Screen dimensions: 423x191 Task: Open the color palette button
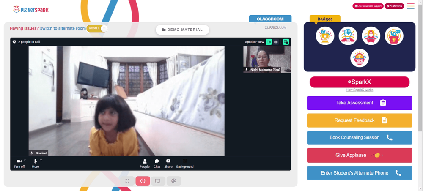(x=174, y=181)
